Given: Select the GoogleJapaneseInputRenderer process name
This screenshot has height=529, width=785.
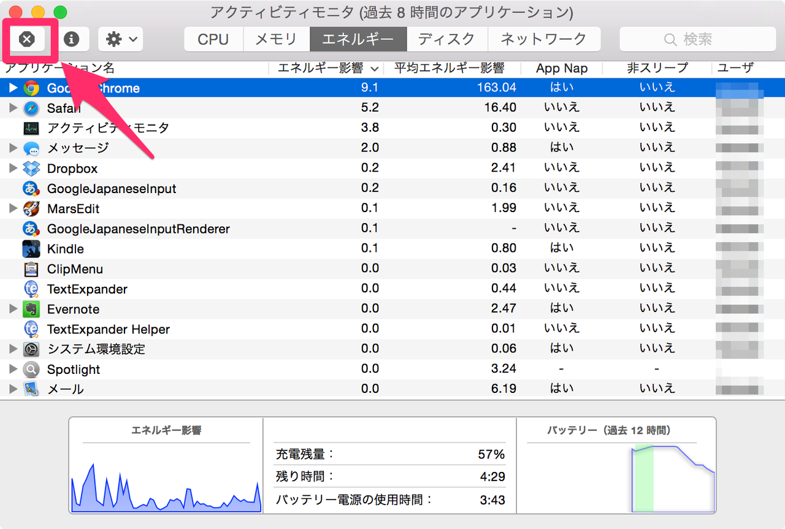Looking at the screenshot, I should [x=139, y=229].
